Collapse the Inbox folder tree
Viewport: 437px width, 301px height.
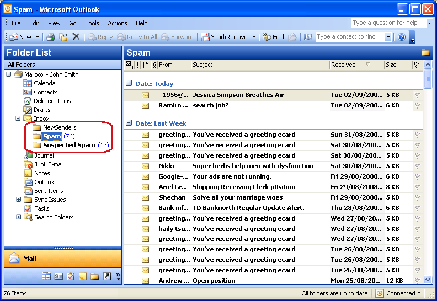18,119
